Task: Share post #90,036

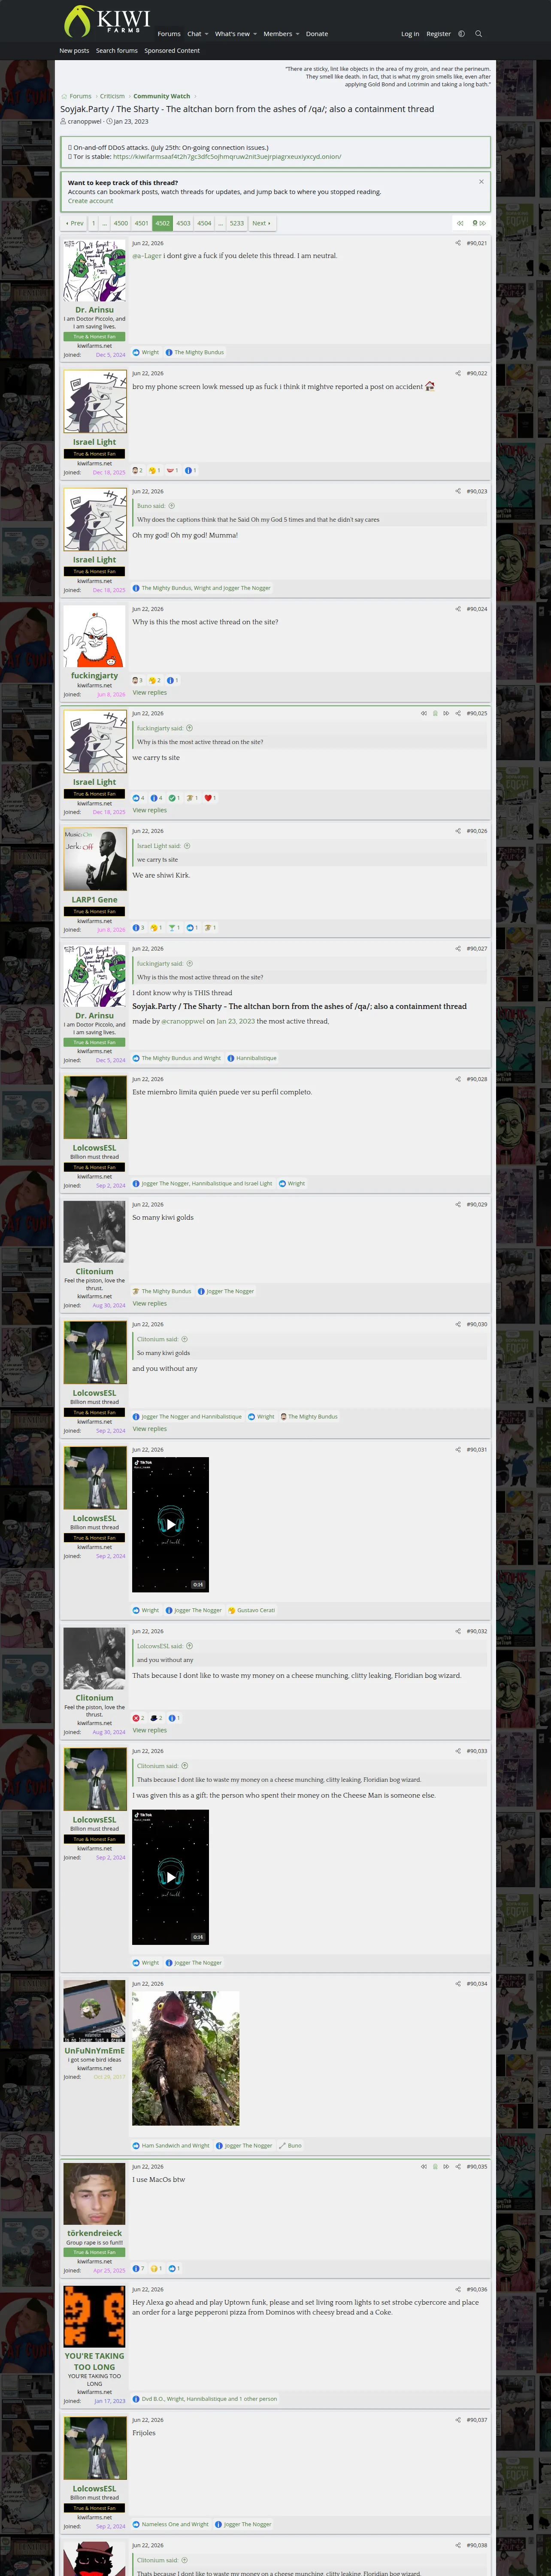Action: pyautogui.click(x=458, y=2289)
